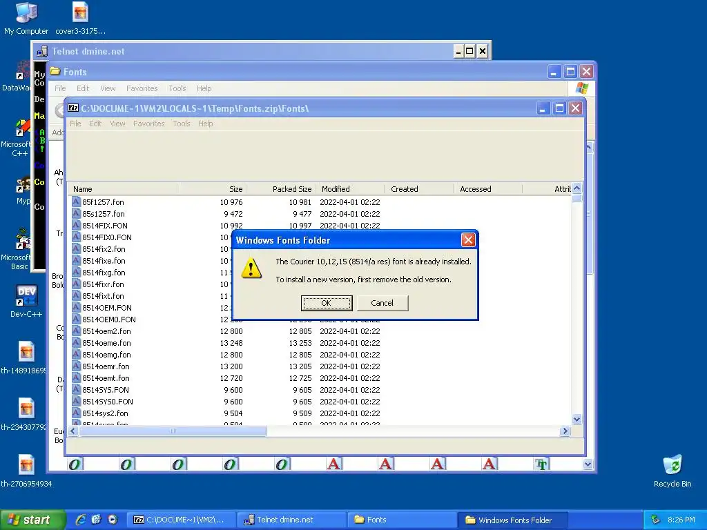The image size is (707, 530).
Task: Open File menu in 7-Zip window
Action: [75, 124]
